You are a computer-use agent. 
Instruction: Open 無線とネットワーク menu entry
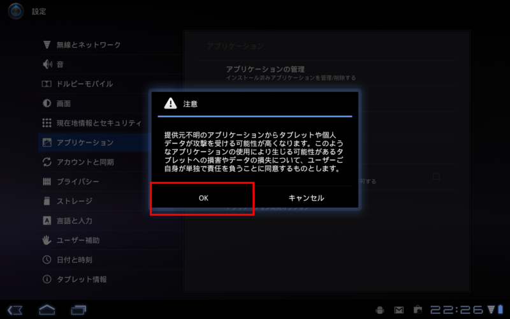click(110, 45)
